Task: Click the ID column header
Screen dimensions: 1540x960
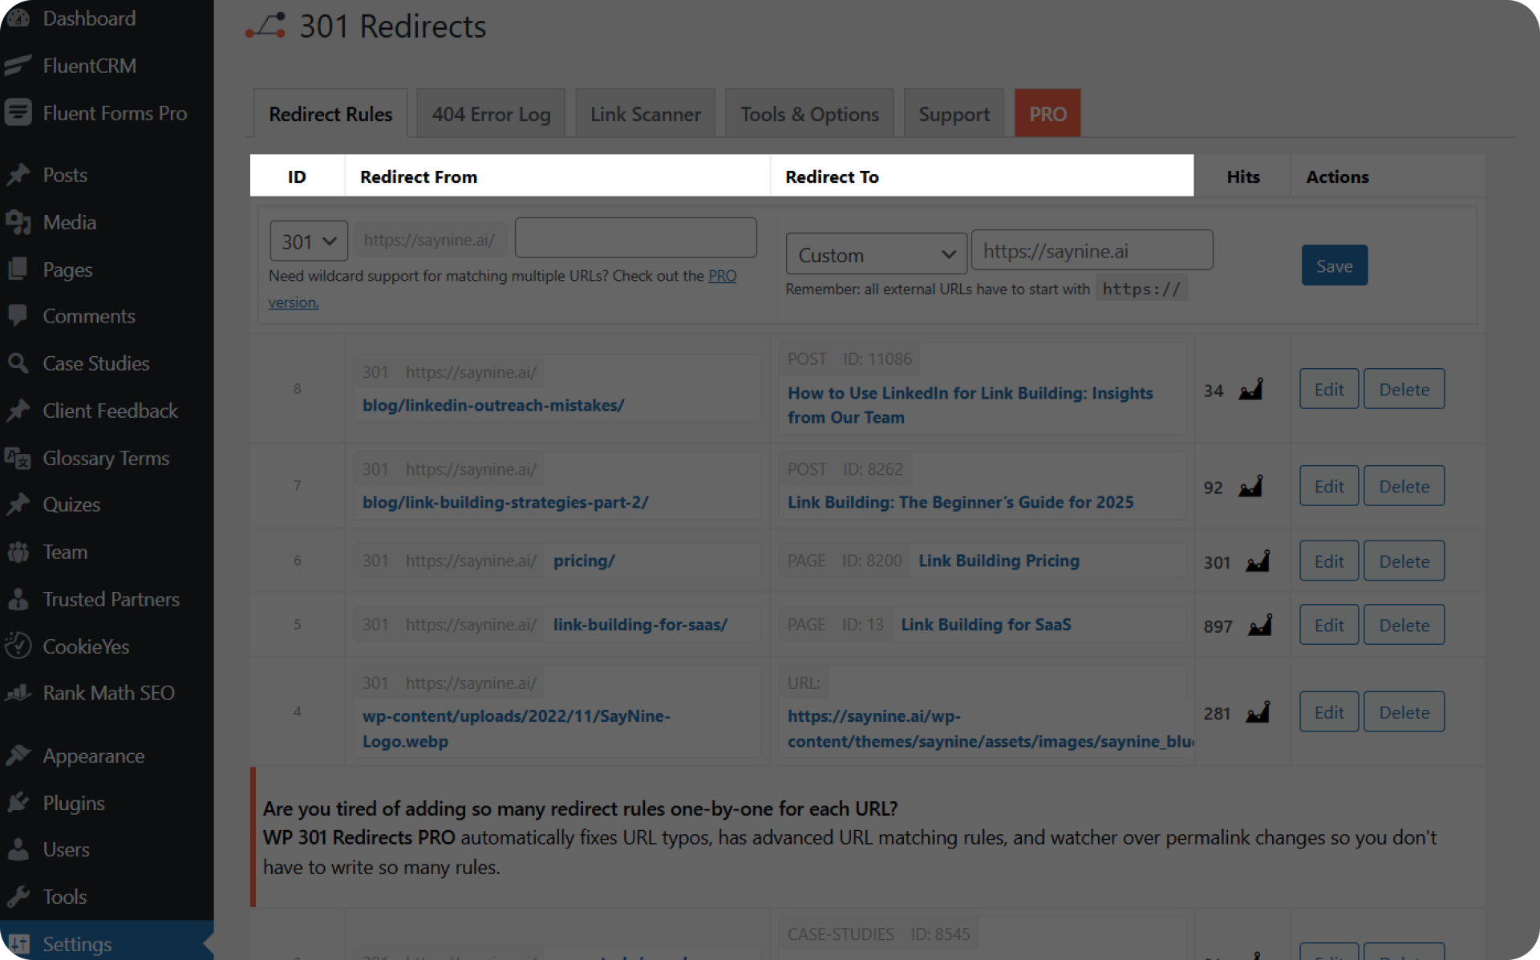Action: (297, 176)
